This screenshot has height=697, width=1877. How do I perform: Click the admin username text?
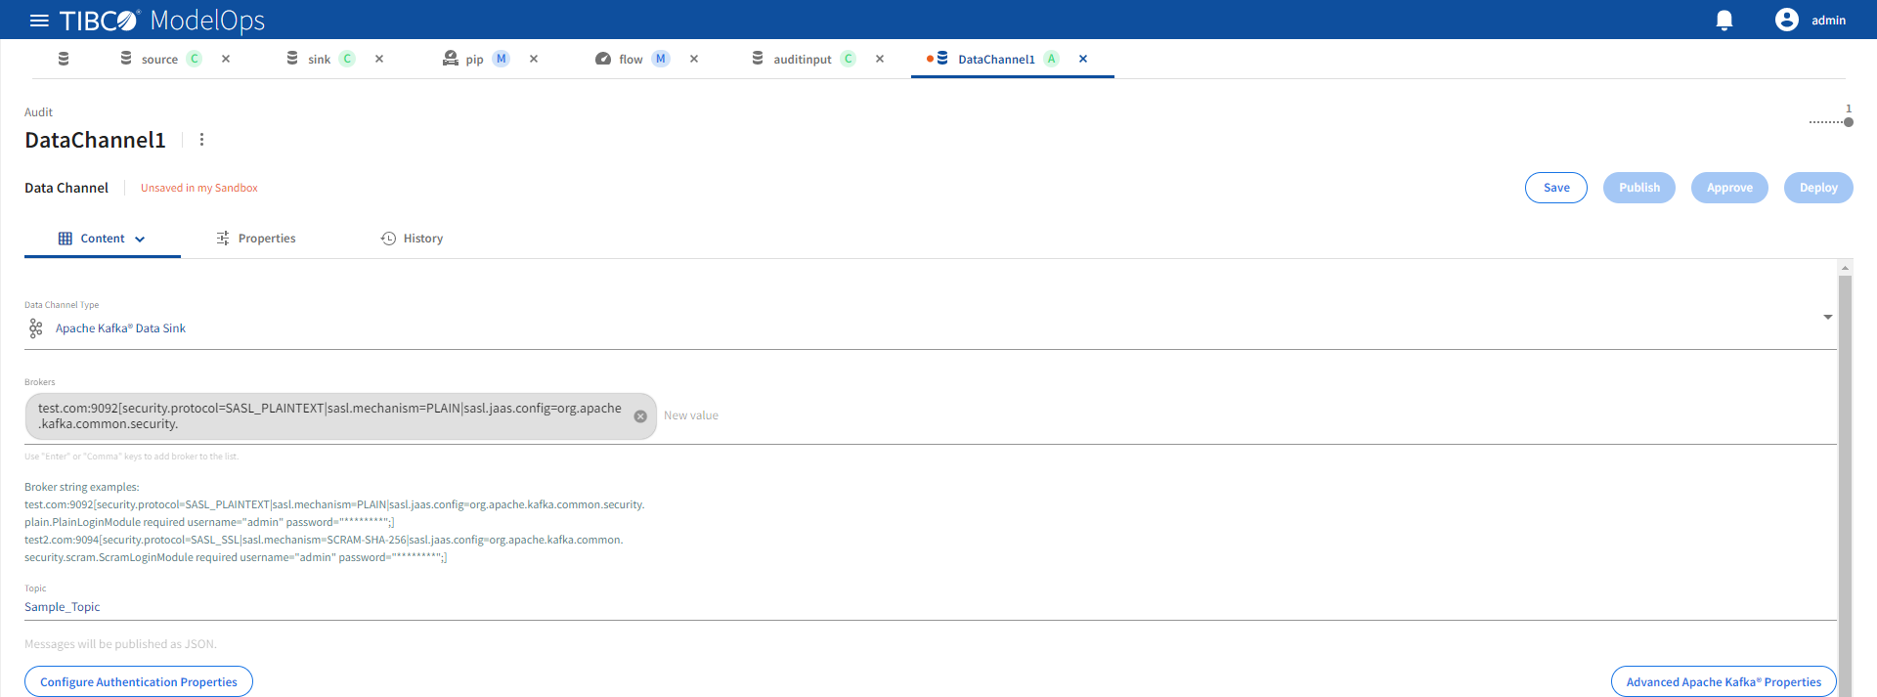coord(1828,20)
